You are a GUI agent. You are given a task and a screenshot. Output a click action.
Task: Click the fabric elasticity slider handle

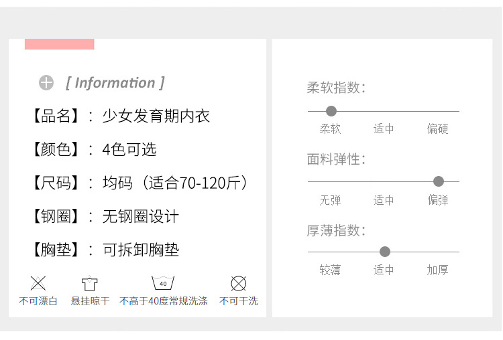439,181
